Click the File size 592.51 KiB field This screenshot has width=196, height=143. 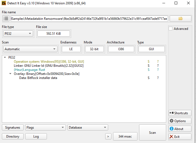54,34
